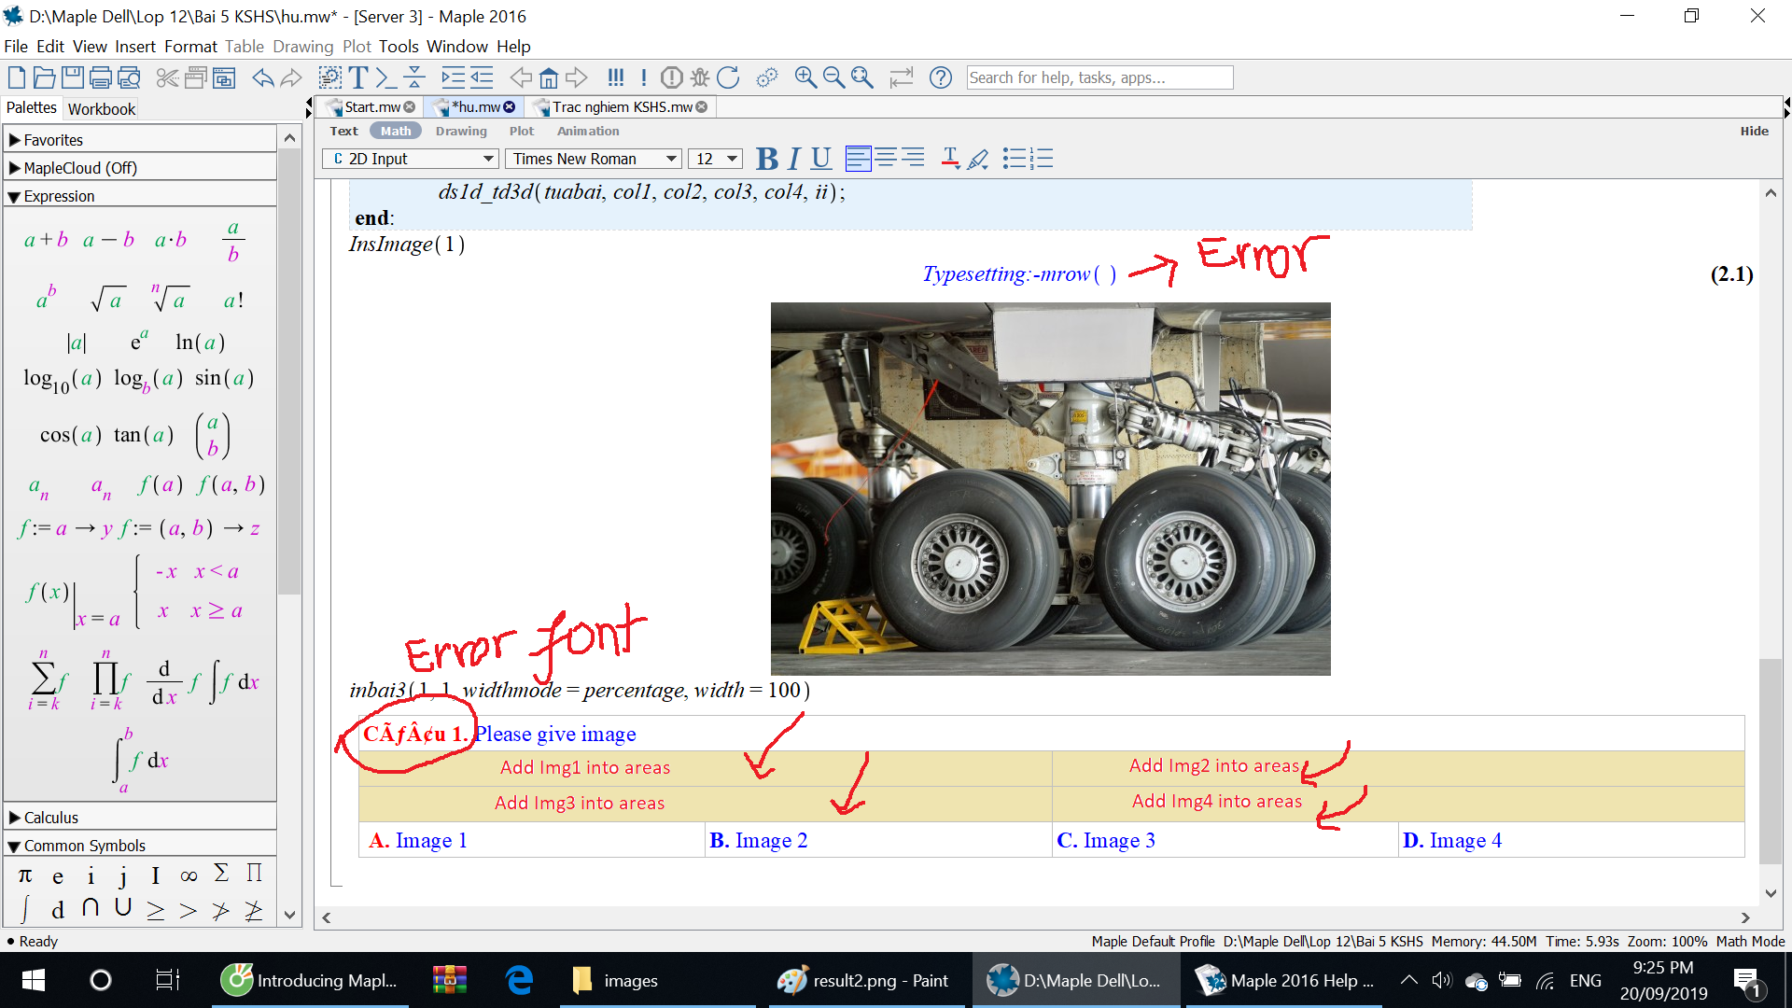Undo the last action
The width and height of the screenshot is (1792, 1008).
pos(263,77)
